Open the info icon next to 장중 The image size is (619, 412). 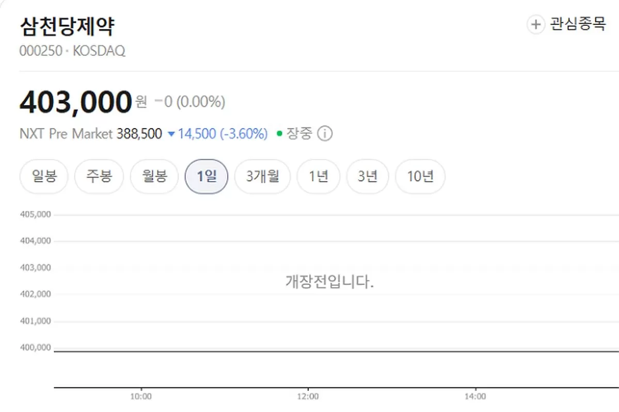pyautogui.click(x=324, y=134)
